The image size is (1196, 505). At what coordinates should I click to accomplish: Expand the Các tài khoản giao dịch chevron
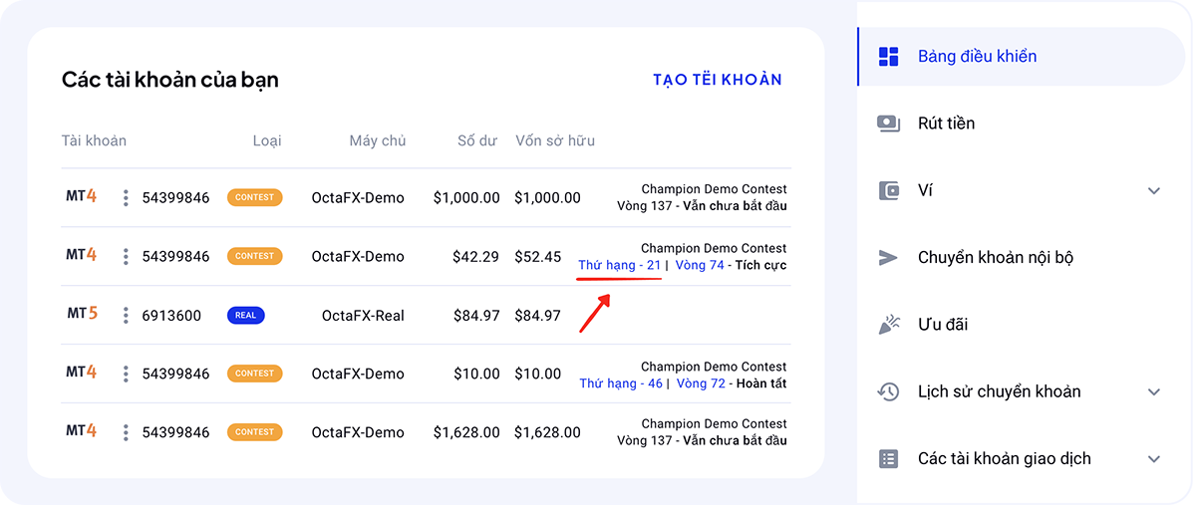point(1154,459)
